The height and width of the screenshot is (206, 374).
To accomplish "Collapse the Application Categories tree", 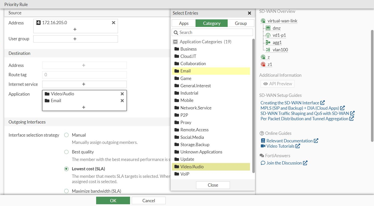I will [x=175, y=42].
